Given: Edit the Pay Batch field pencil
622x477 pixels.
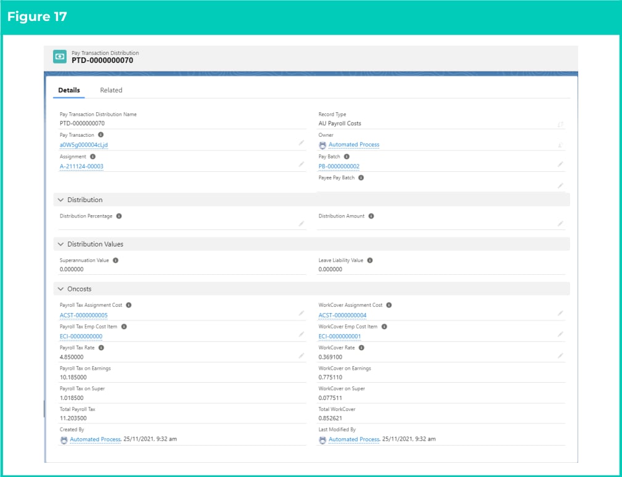Looking at the screenshot, I should (560, 164).
